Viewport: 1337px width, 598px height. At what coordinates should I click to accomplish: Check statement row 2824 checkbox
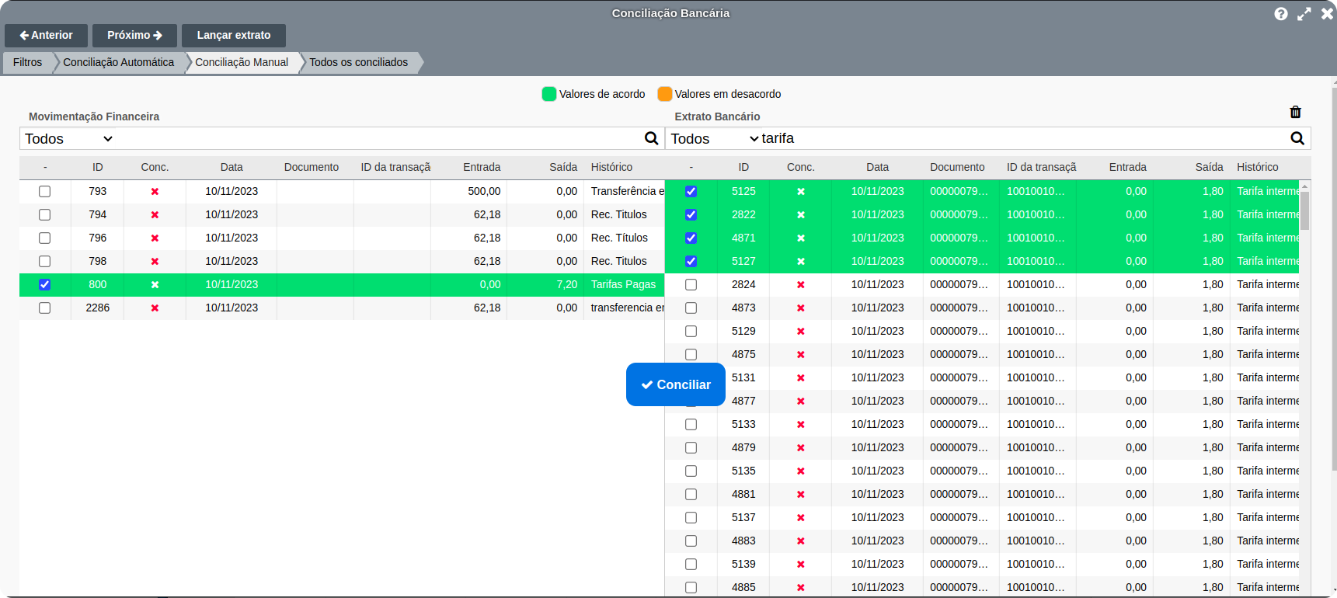tap(691, 284)
